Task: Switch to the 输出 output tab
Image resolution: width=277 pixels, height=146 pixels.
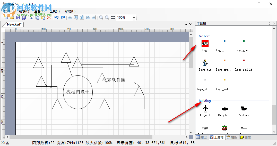Action: 201,137
